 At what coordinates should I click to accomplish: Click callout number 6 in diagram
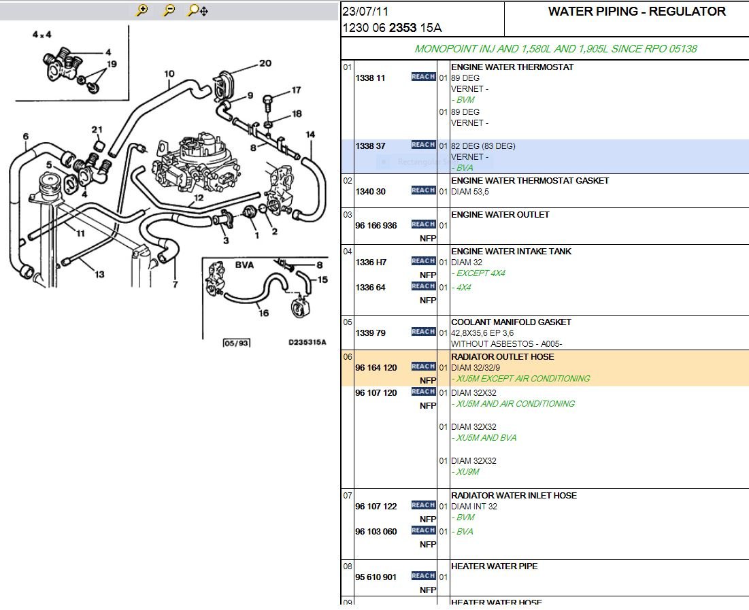click(x=26, y=137)
